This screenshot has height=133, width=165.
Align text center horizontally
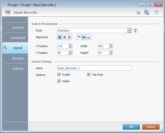pos(65,37)
